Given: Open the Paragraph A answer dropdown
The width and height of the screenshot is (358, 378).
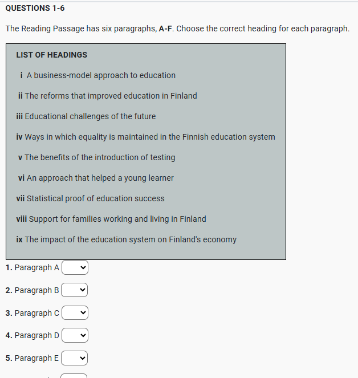Looking at the screenshot, I should pos(75,267).
